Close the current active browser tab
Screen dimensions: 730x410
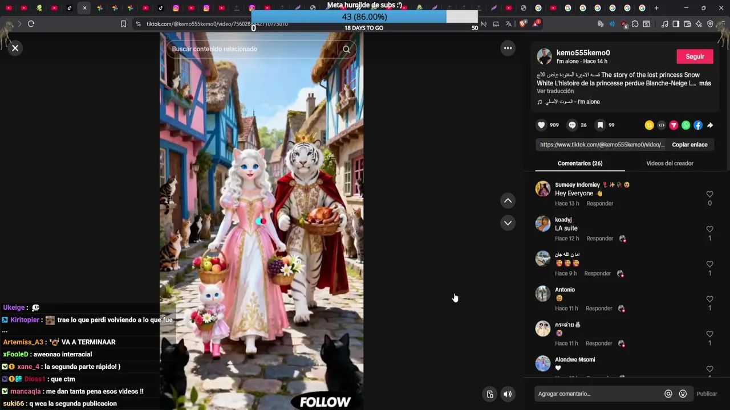(84, 8)
